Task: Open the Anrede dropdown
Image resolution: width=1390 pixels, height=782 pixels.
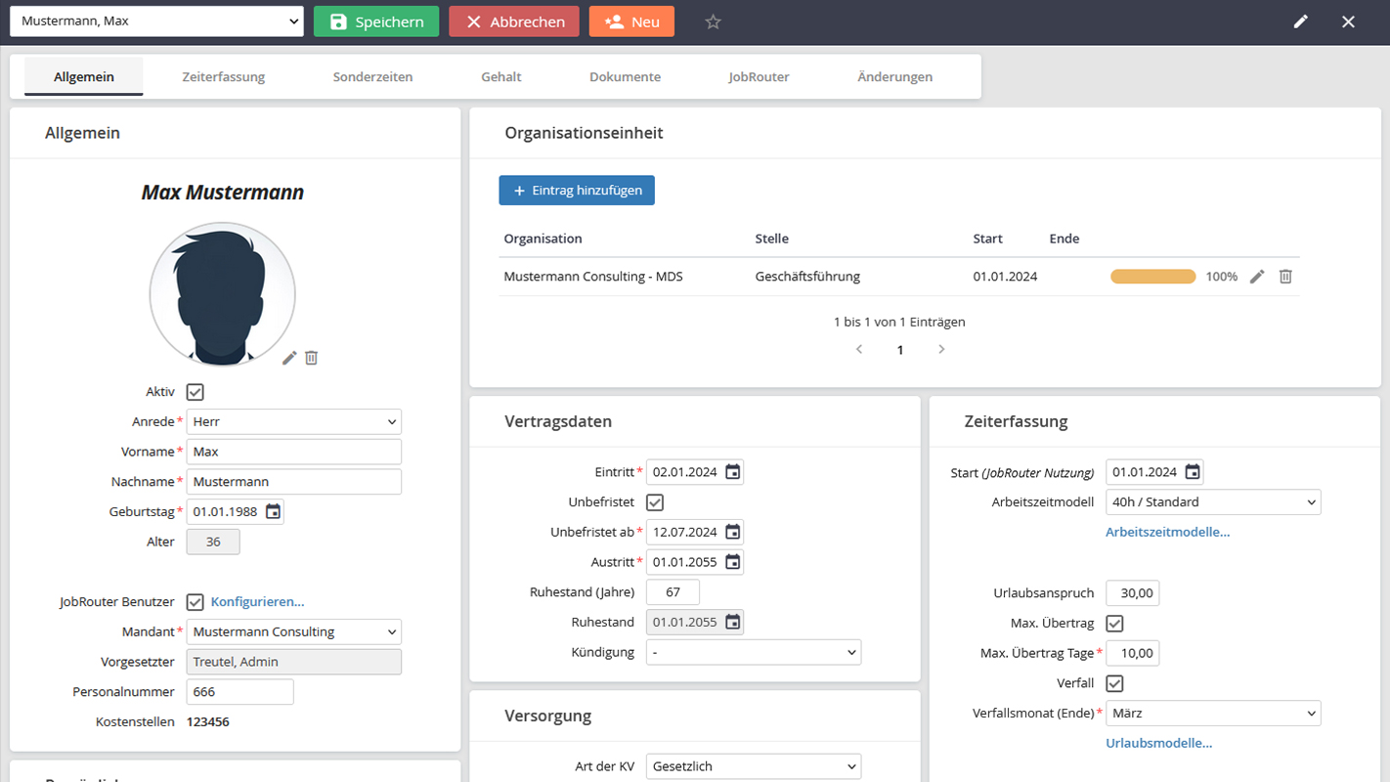Action: [x=293, y=422]
